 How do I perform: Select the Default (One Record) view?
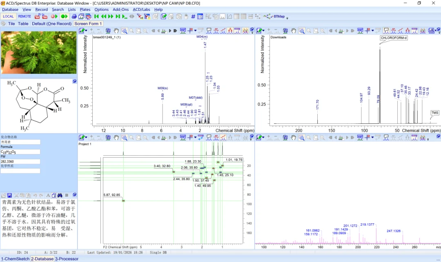pos(51,24)
